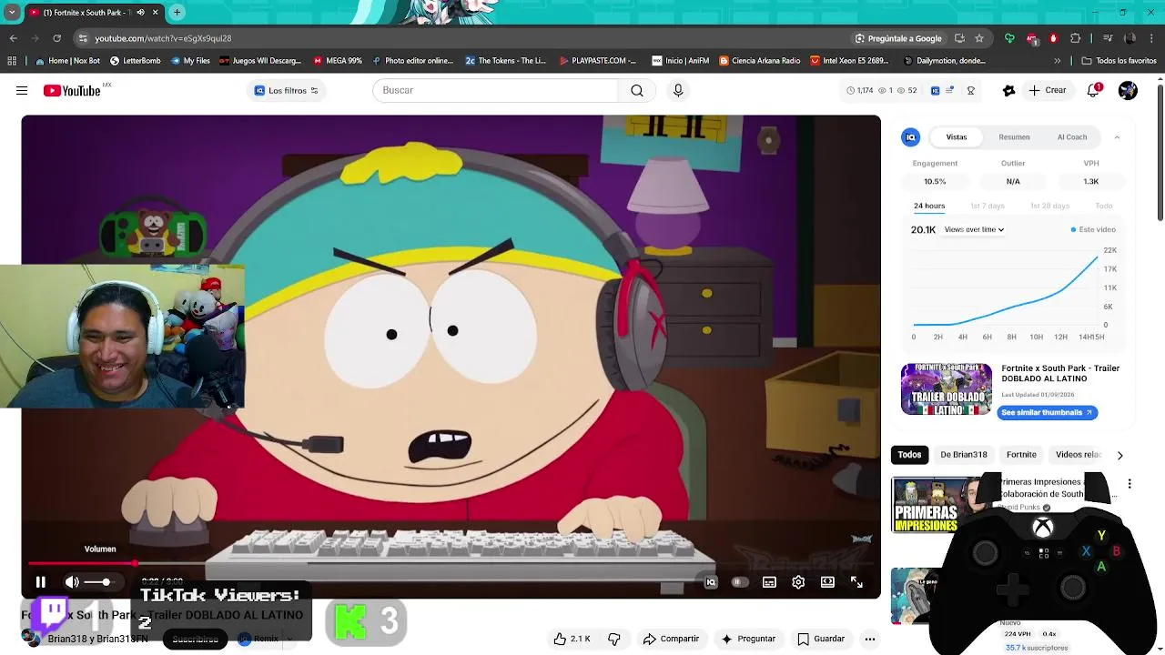Open the LetterBomb bookmark

coord(135,61)
